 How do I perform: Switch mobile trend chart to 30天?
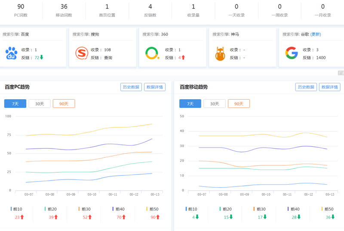pos(214,103)
